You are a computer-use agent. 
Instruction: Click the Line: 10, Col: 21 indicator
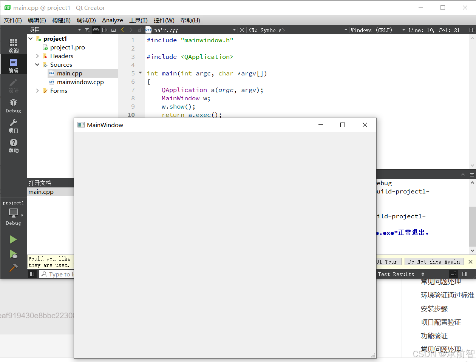tap(434, 30)
